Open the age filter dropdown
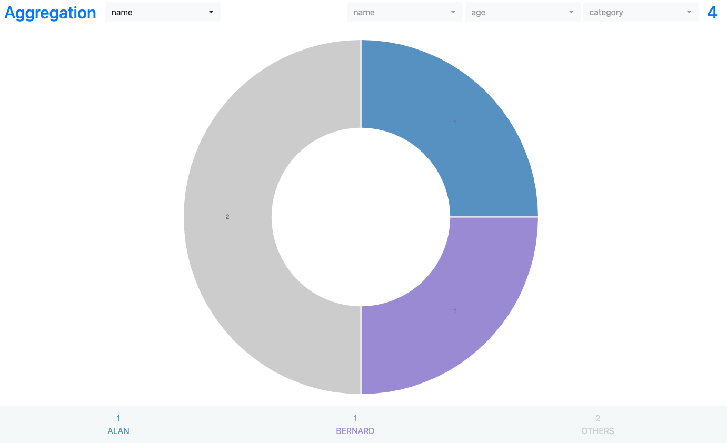Screen dimensions: 727x443 522,12
